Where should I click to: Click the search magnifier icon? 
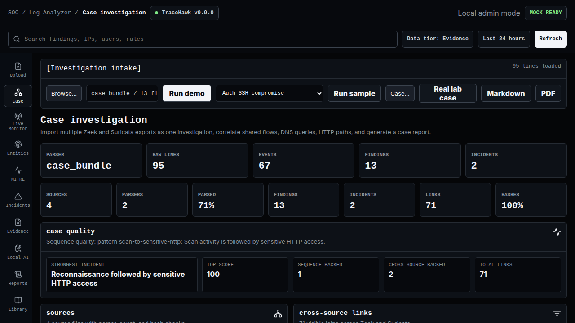pos(17,39)
